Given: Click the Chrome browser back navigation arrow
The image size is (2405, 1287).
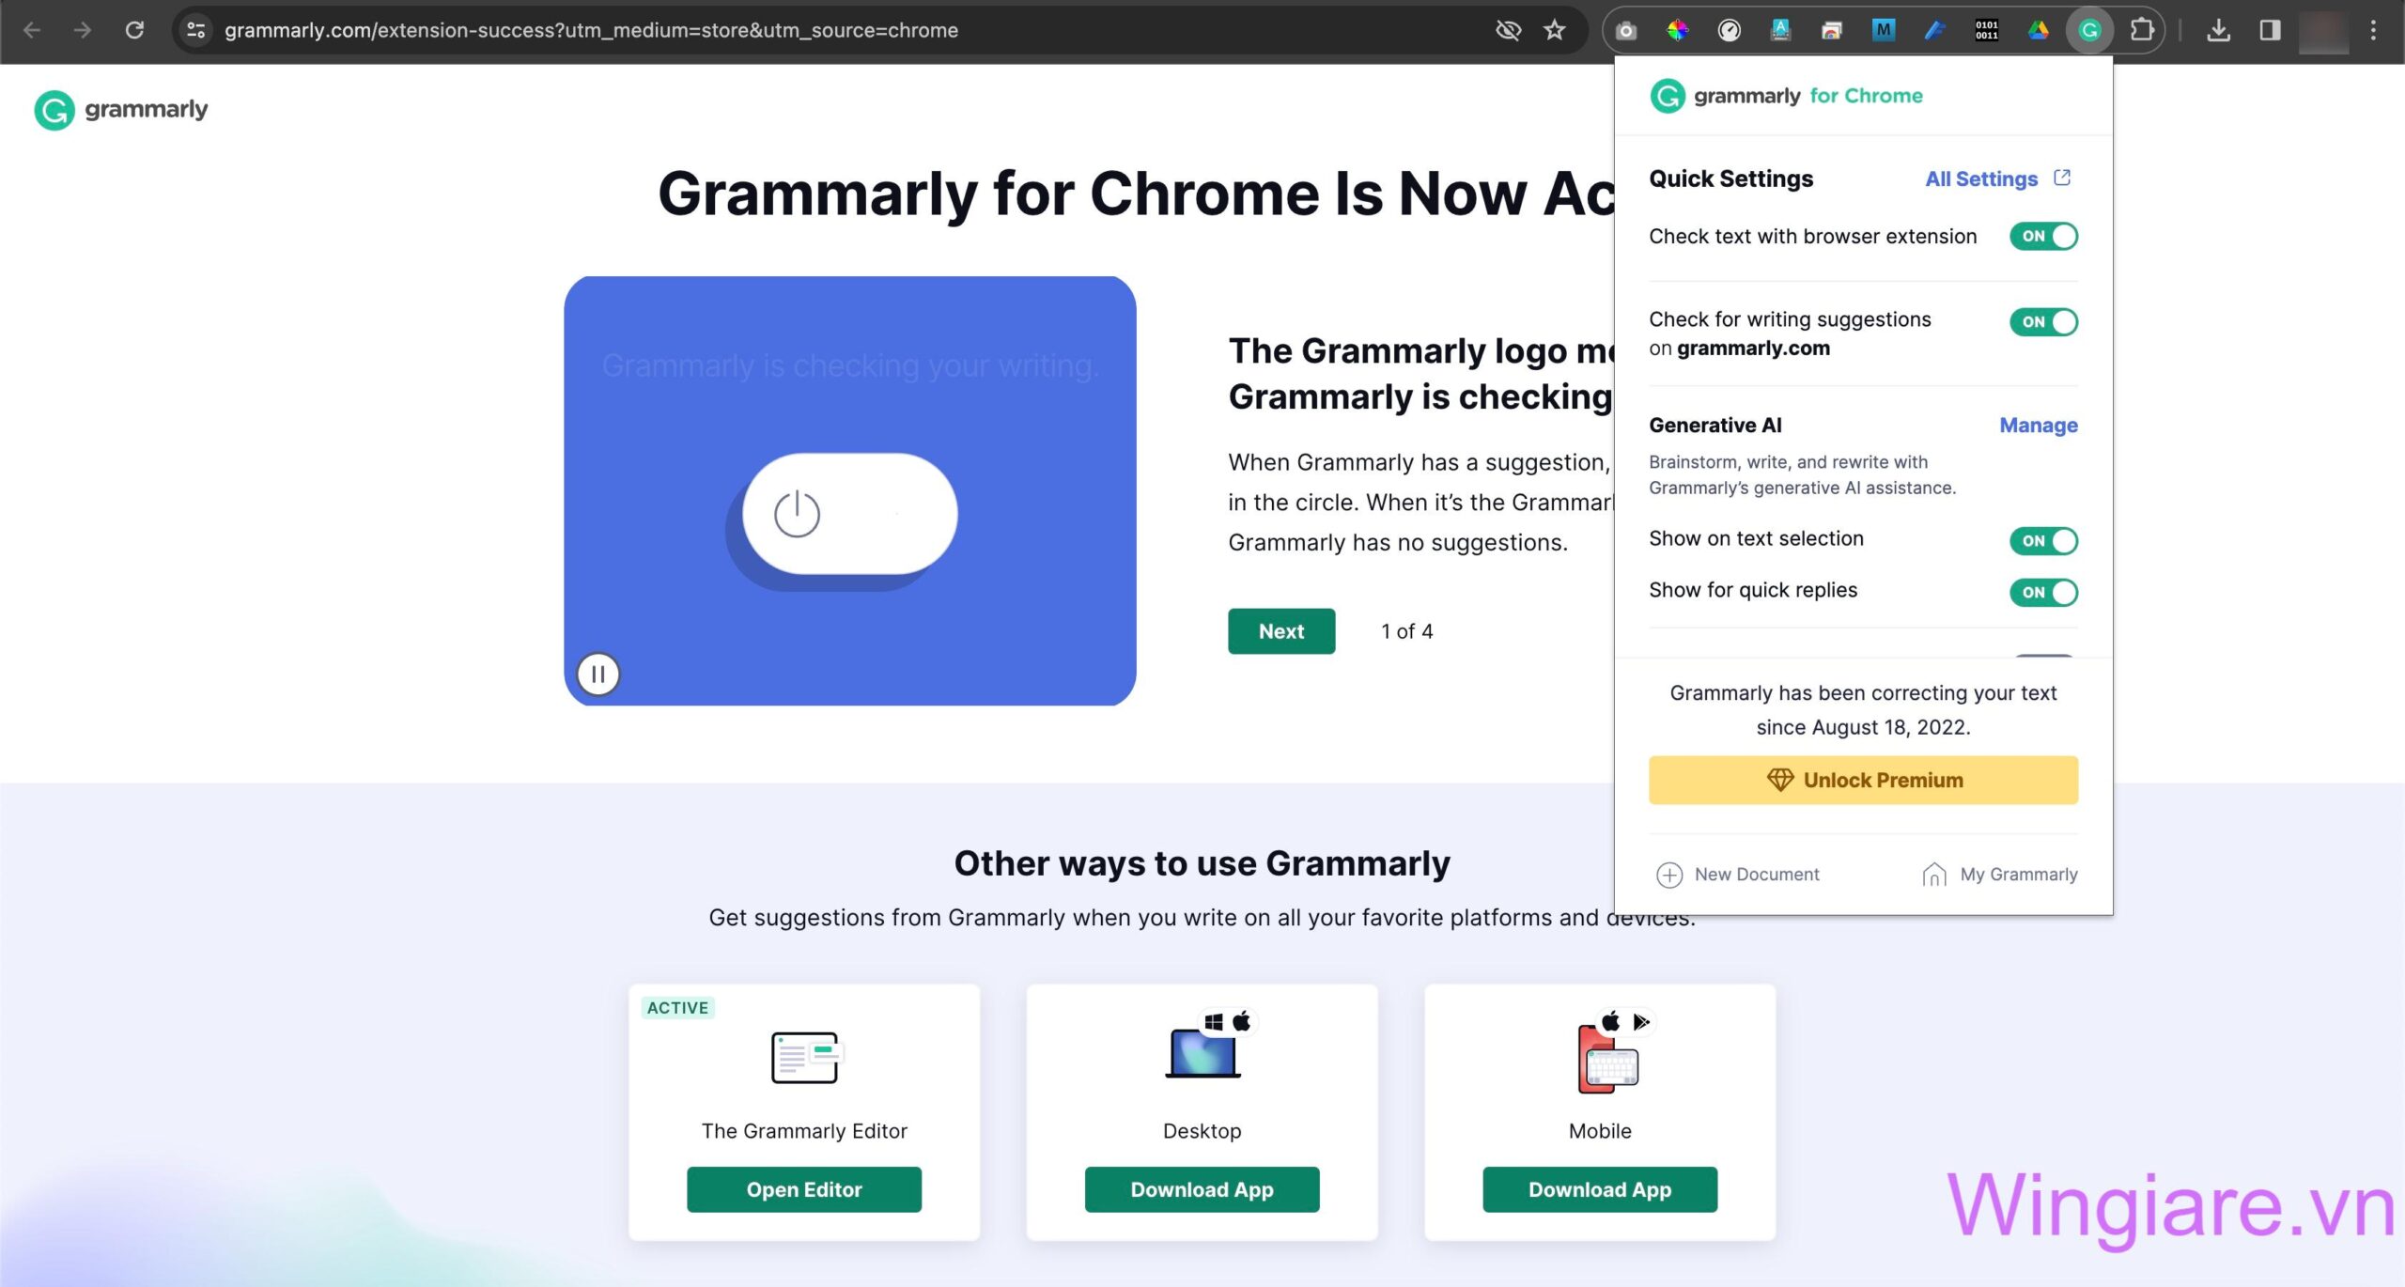Looking at the screenshot, I should [34, 30].
